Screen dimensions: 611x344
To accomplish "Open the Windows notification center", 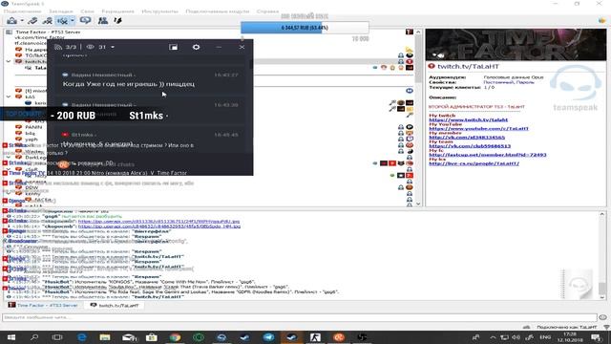I will (596, 337).
